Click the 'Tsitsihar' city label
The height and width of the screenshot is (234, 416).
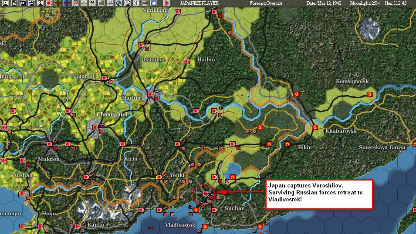pos(154,60)
